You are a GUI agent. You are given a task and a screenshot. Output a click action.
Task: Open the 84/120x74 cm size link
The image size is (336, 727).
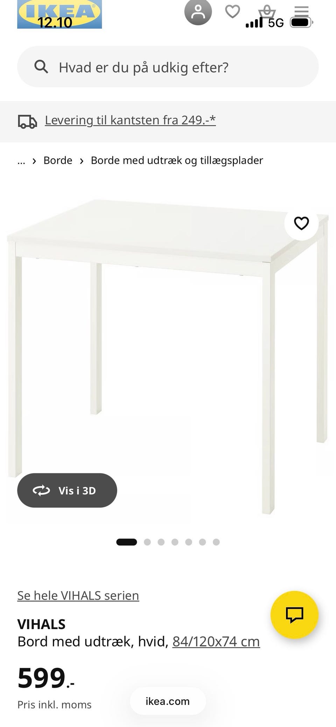tap(216, 642)
